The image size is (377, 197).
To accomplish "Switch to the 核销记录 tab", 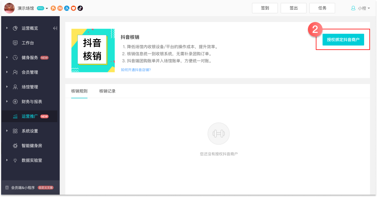I will click(107, 91).
